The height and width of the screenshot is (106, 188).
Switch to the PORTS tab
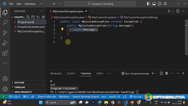(100, 74)
